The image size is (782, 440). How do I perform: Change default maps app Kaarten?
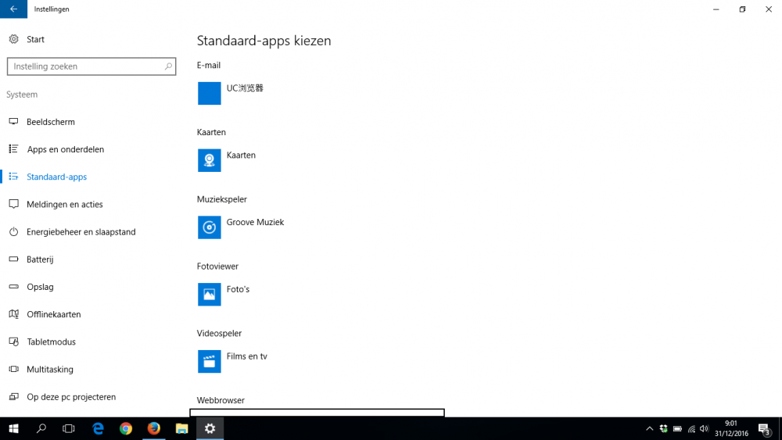241,155
